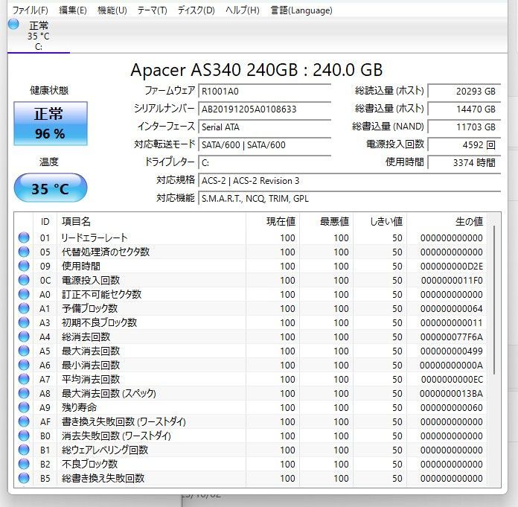Click status orb for A1 予備ブロック数
518x507 pixels.
(24, 308)
